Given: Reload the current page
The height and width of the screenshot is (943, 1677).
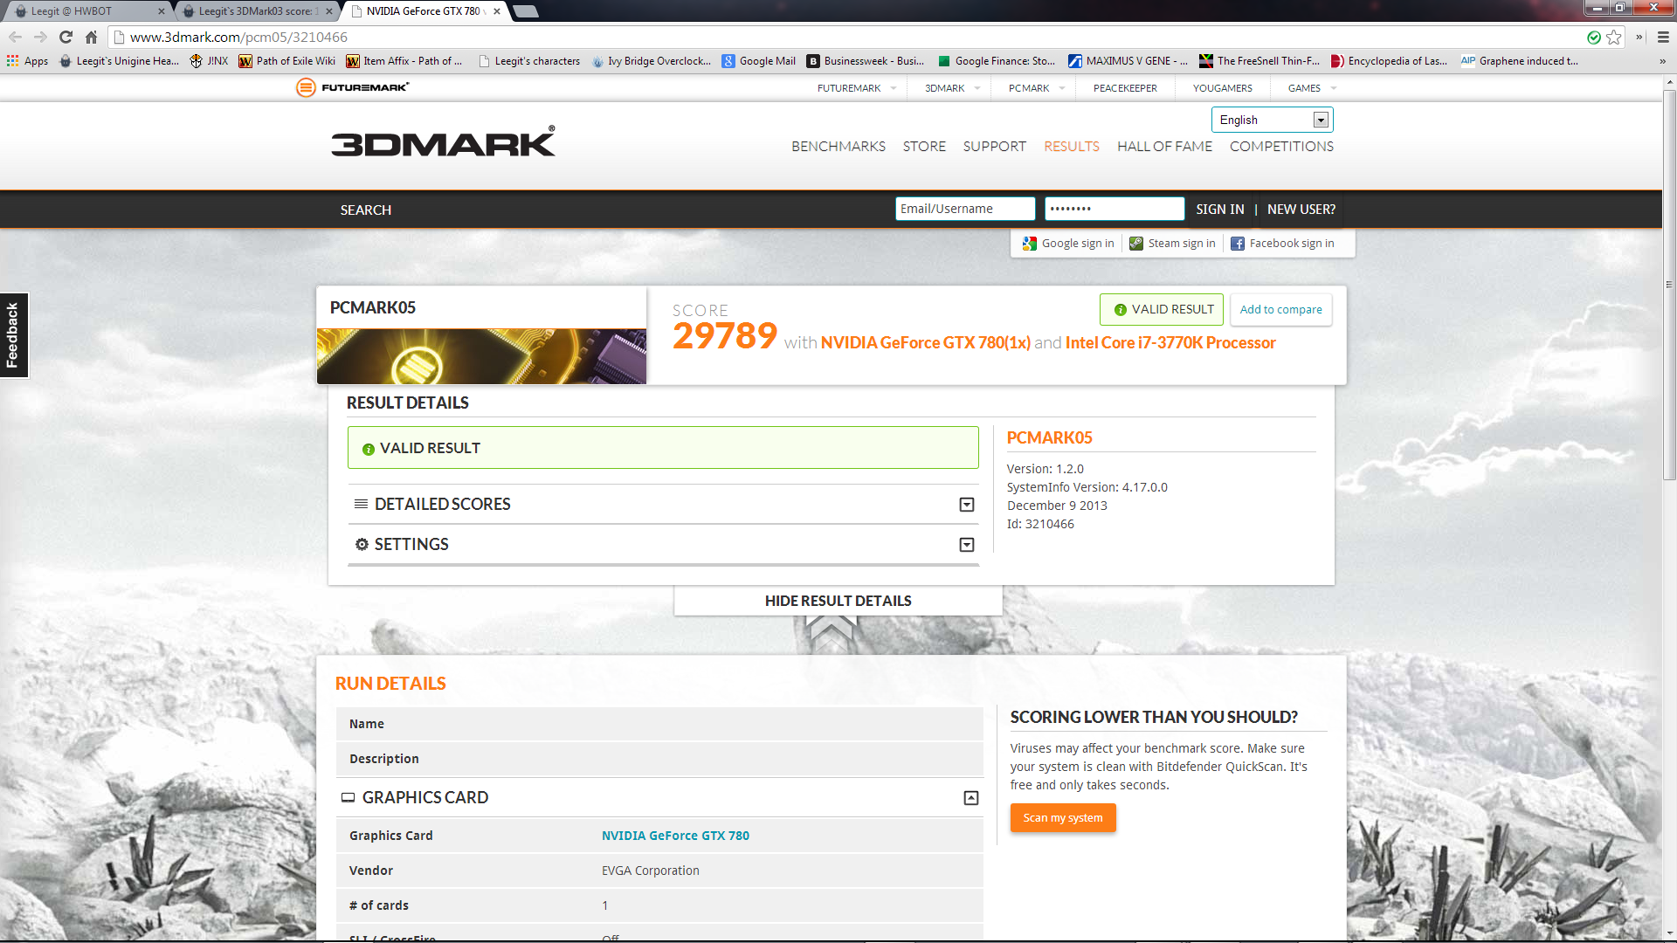Looking at the screenshot, I should coord(66,37).
